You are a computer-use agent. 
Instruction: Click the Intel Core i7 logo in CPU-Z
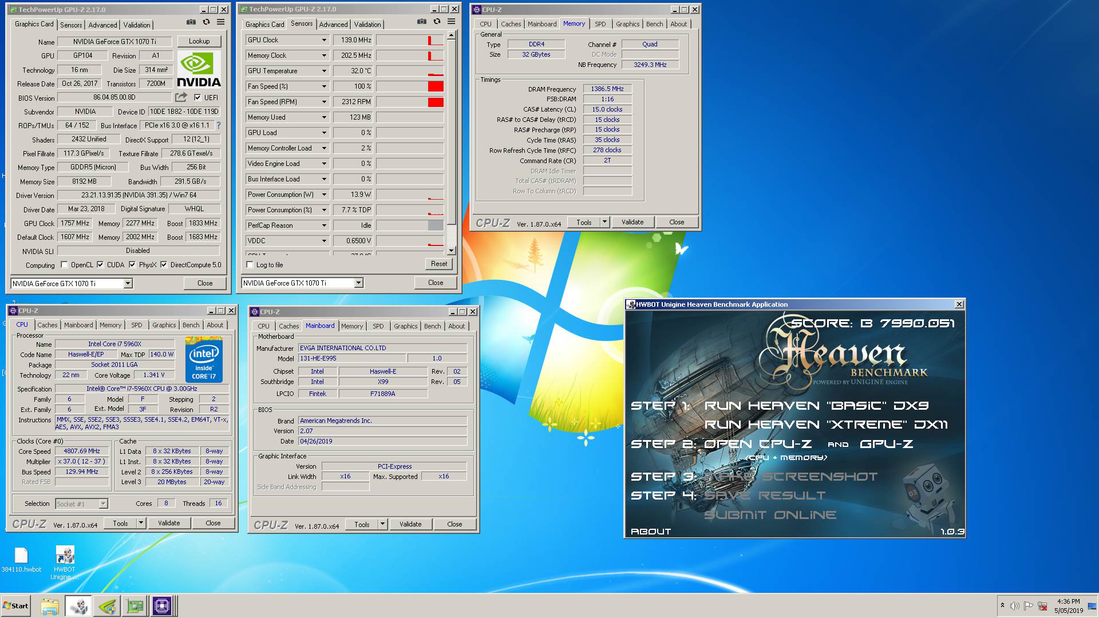coord(204,360)
